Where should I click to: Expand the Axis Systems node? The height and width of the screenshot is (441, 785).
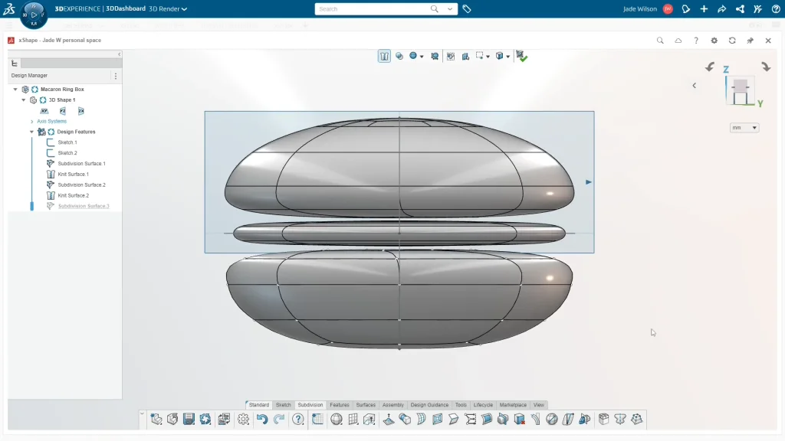pyautogui.click(x=31, y=122)
